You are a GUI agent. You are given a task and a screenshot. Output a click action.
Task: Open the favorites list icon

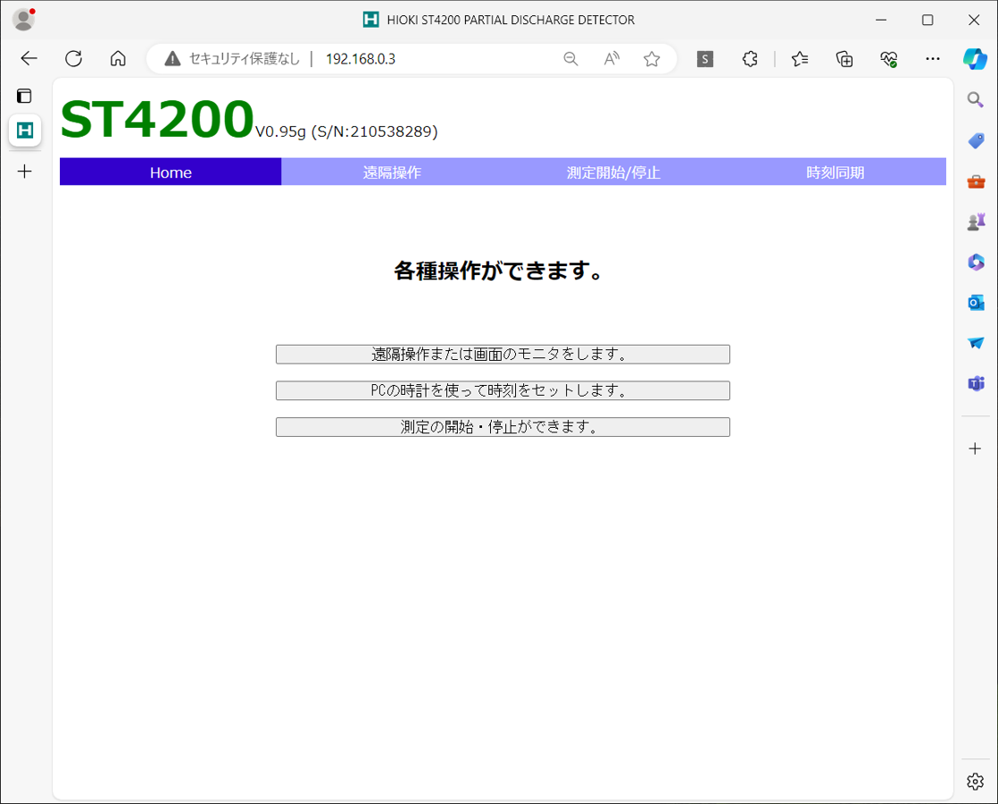(800, 59)
